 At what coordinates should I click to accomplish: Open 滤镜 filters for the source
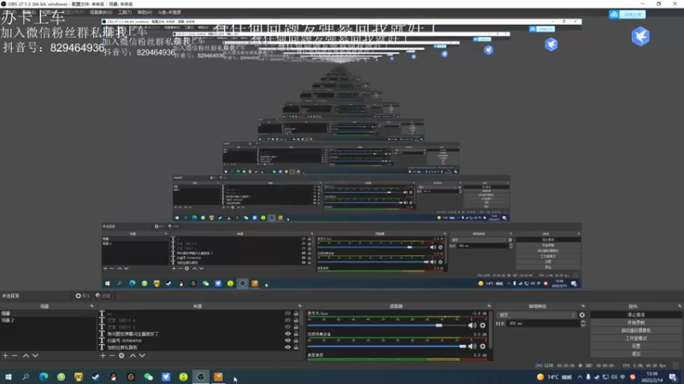[103, 295]
